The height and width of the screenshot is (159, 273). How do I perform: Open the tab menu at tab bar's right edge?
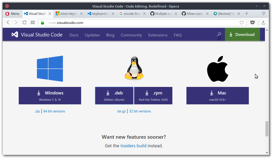pyautogui.click(x=263, y=13)
